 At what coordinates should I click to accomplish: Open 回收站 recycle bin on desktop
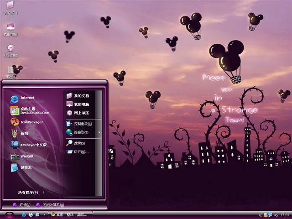10,73
